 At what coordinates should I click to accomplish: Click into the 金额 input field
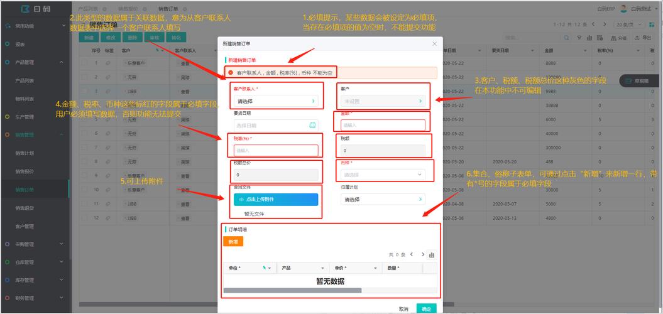click(x=383, y=125)
